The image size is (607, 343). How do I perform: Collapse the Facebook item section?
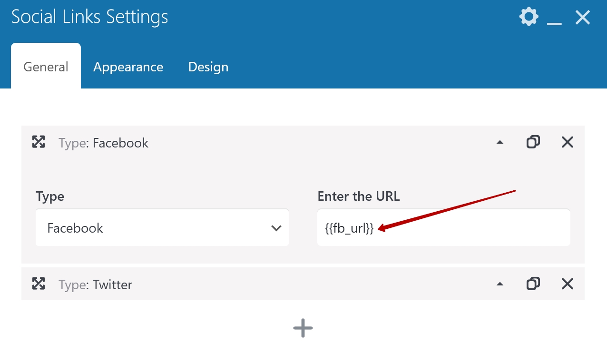tap(500, 142)
